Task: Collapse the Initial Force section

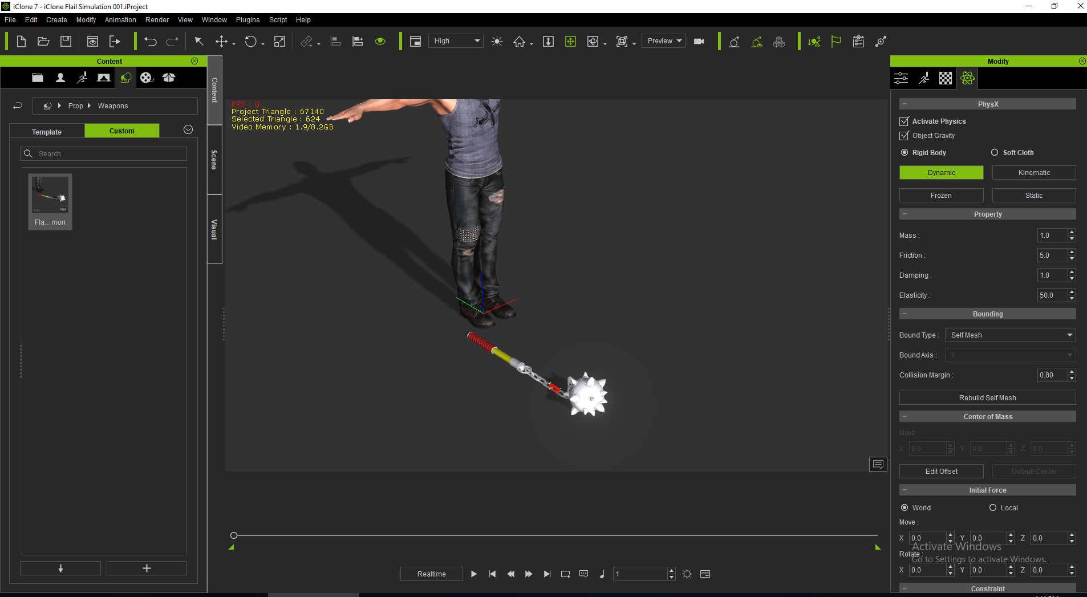Action: tap(905, 490)
